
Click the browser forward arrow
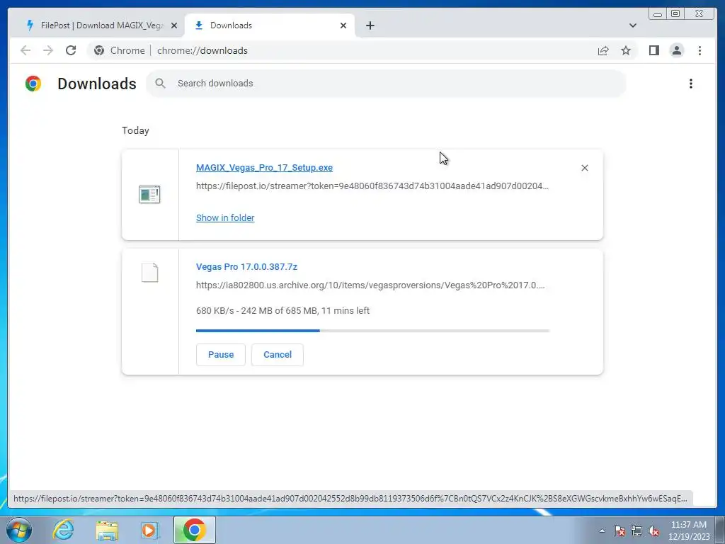point(48,50)
